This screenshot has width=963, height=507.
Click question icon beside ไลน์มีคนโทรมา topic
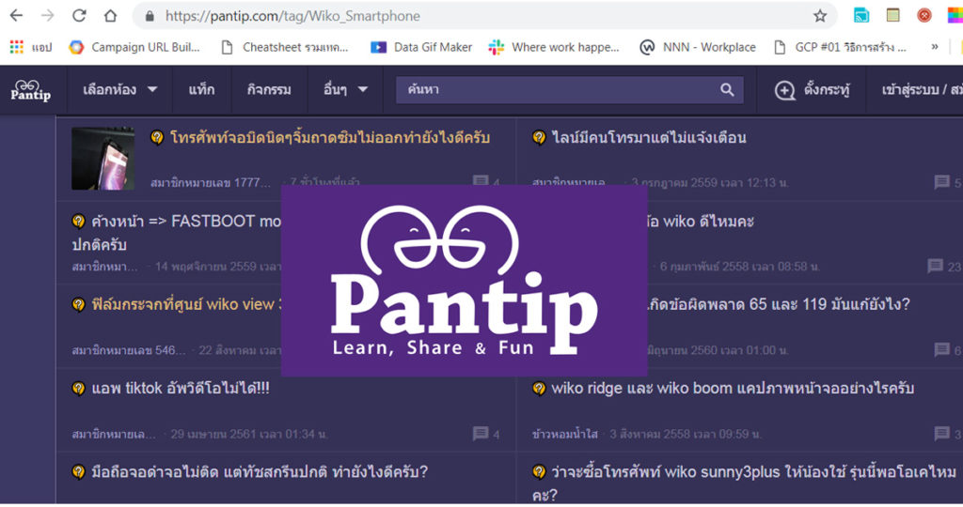coord(539,137)
